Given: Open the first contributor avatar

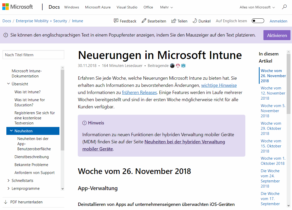Looking at the screenshot, I should (172, 66).
